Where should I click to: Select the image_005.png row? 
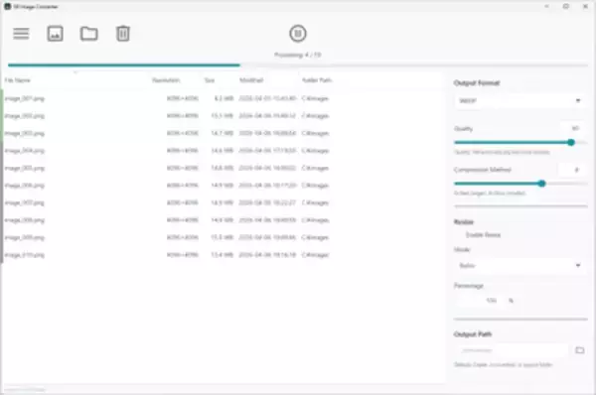click(223, 168)
